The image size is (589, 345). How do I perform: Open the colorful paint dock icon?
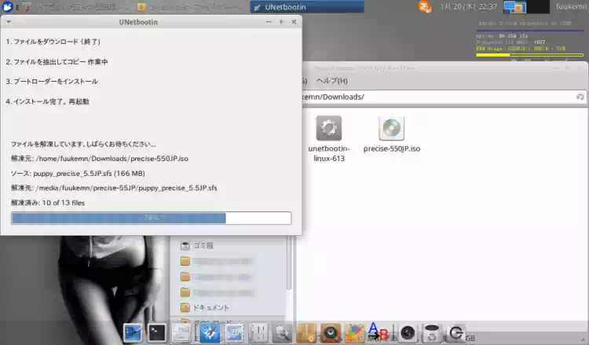[x=355, y=333]
